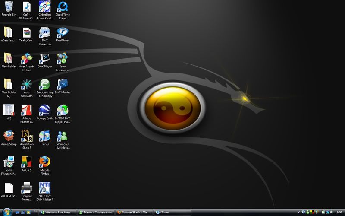Open the Recycle Bin desktop icon
345x216 pixels.
pos(8,7)
